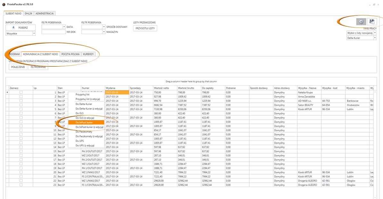Click the 'Anna Zawadzka' recipient cell
This screenshot has height=199, width=383.
[310, 97]
